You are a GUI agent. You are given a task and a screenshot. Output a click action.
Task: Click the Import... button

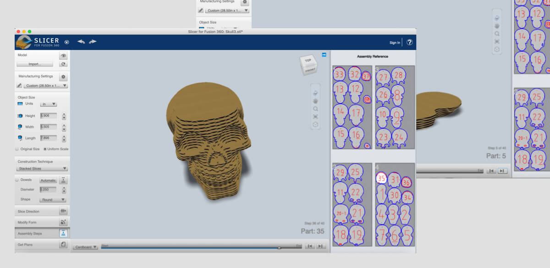(35, 64)
